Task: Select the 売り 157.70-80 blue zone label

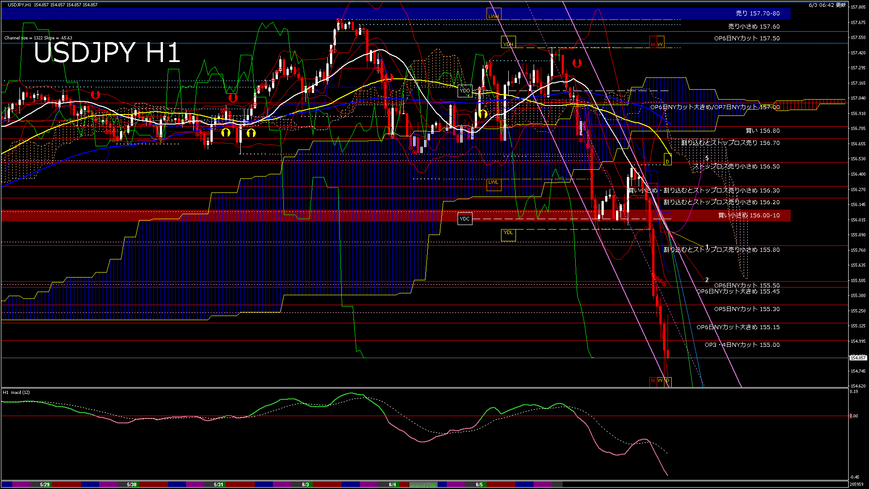Action: coord(757,14)
